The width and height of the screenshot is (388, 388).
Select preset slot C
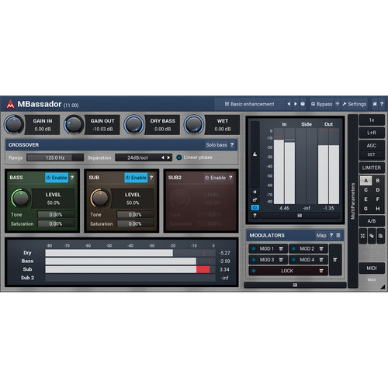point(365,190)
